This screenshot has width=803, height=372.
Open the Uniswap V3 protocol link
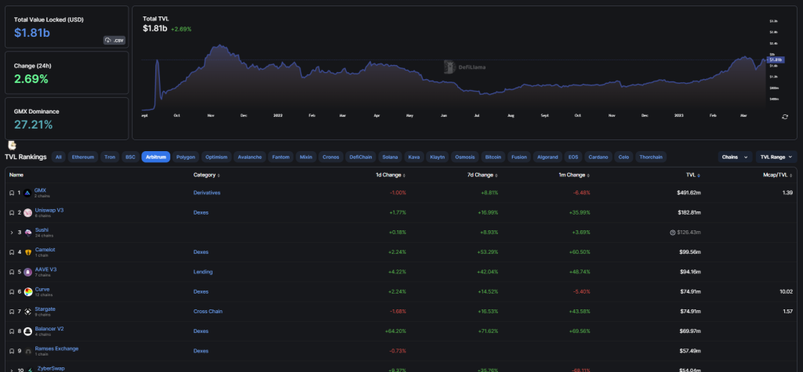(49, 211)
